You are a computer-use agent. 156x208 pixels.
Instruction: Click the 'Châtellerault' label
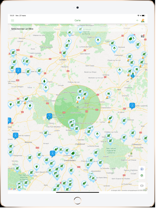pyautogui.click(x=80, y=144)
